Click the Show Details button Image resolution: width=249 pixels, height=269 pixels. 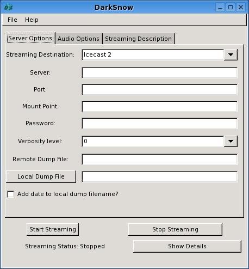click(187, 246)
